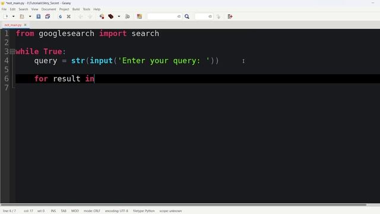
Task: Open the Search menu
Action: pyautogui.click(x=23, y=10)
